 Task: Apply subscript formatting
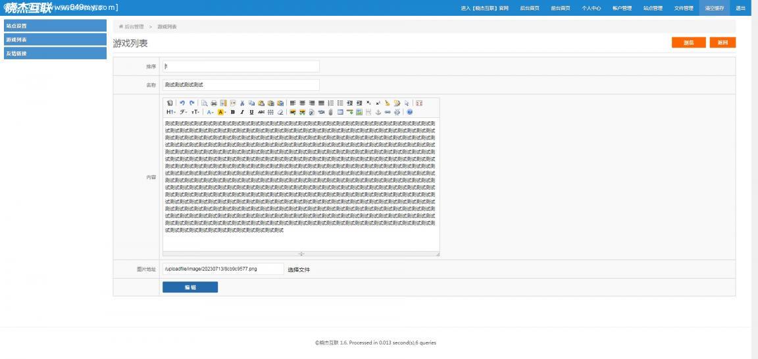coord(368,103)
